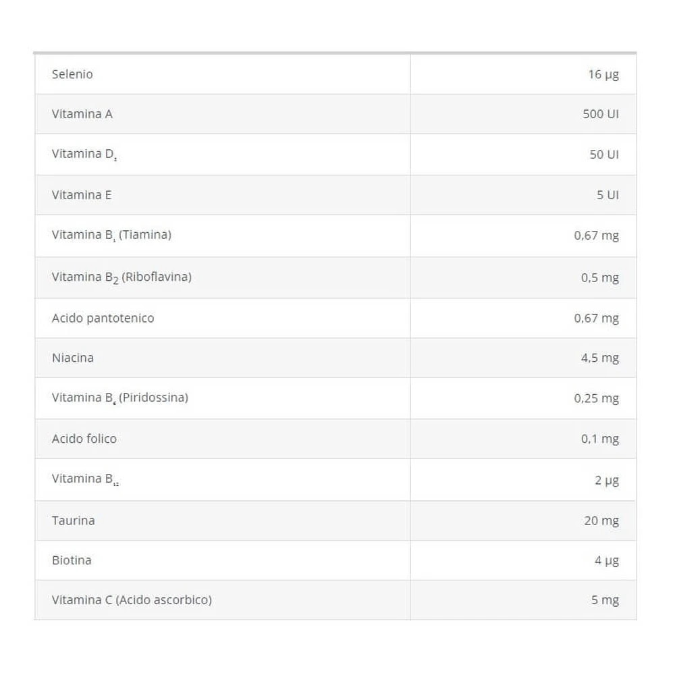Screen dimensions: 675x675
Task: Select the Acido folico label
Action: [84, 439]
